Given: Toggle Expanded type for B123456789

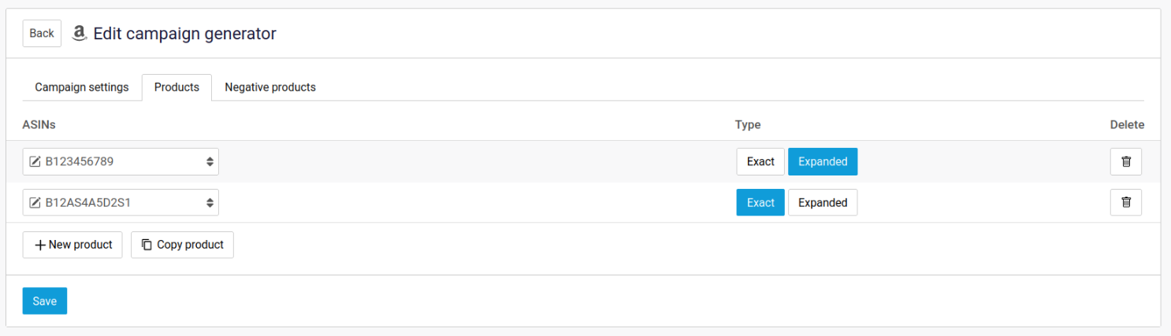Looking at the screenshot, I should click(x=823, y=162).
